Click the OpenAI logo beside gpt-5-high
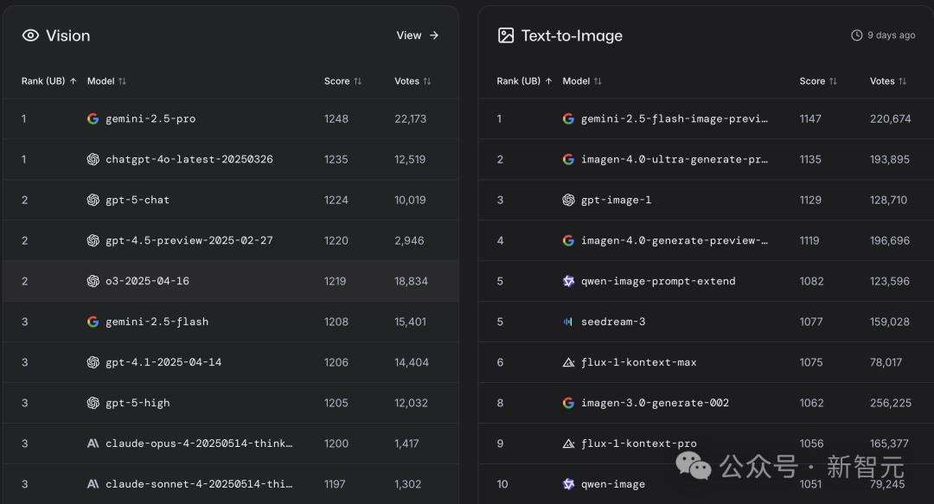 [x=93, y=403]
